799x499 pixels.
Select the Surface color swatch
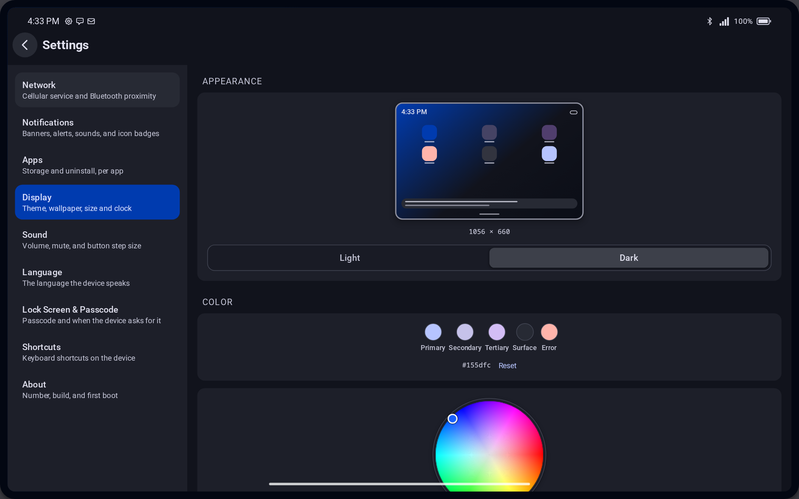tap(525, 332)
